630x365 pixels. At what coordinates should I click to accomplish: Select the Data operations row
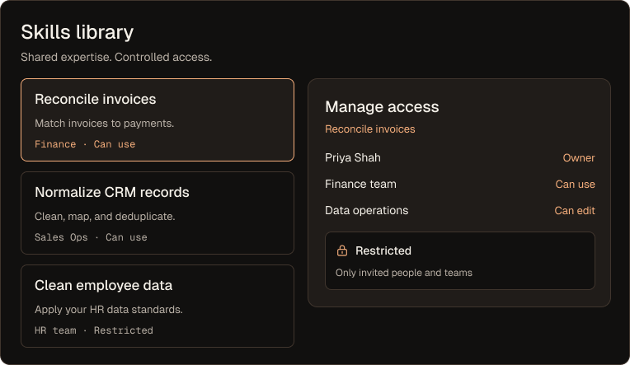tap(460, 210)
